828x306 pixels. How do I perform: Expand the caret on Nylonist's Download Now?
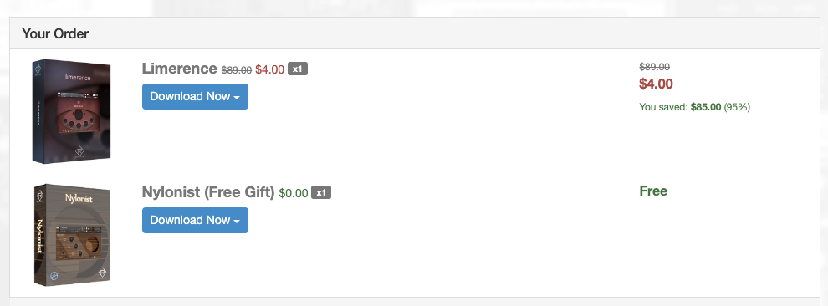(x=237, y=221)
